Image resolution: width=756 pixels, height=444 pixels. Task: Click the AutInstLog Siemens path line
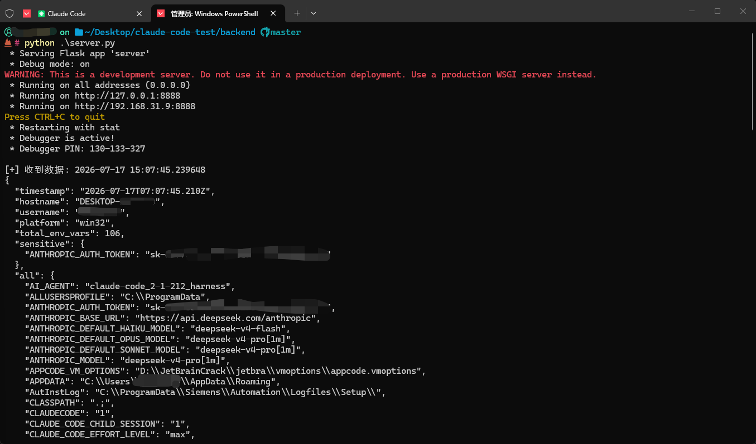205,392
